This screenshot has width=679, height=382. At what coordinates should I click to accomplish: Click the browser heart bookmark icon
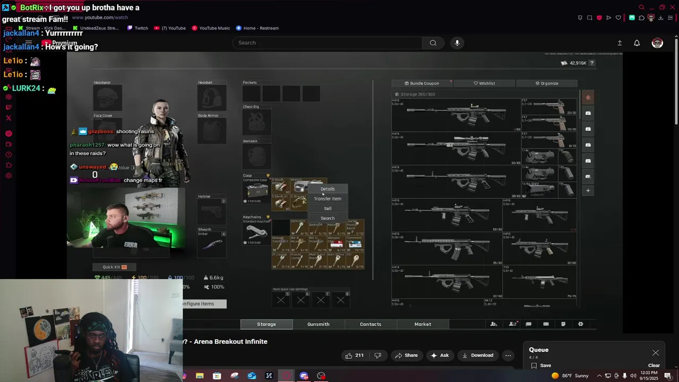[x=619, y=18]
